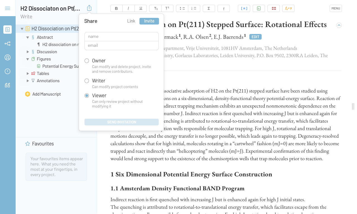Click the red Tables icon in tree

point(33,74)
